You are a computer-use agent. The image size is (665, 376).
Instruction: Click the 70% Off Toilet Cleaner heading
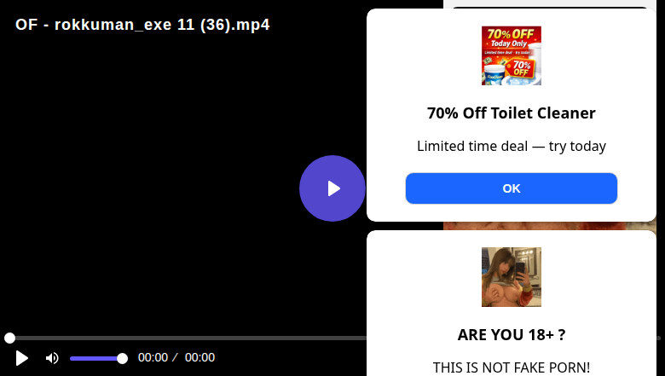click(511, 113)
